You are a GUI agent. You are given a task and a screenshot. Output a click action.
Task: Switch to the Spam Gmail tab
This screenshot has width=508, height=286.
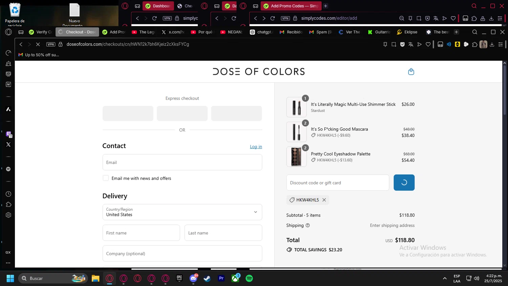(x=320, y=32)
